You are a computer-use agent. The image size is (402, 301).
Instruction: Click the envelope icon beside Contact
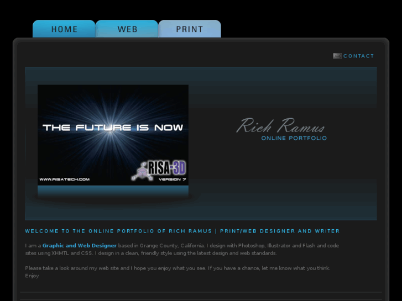337,56
